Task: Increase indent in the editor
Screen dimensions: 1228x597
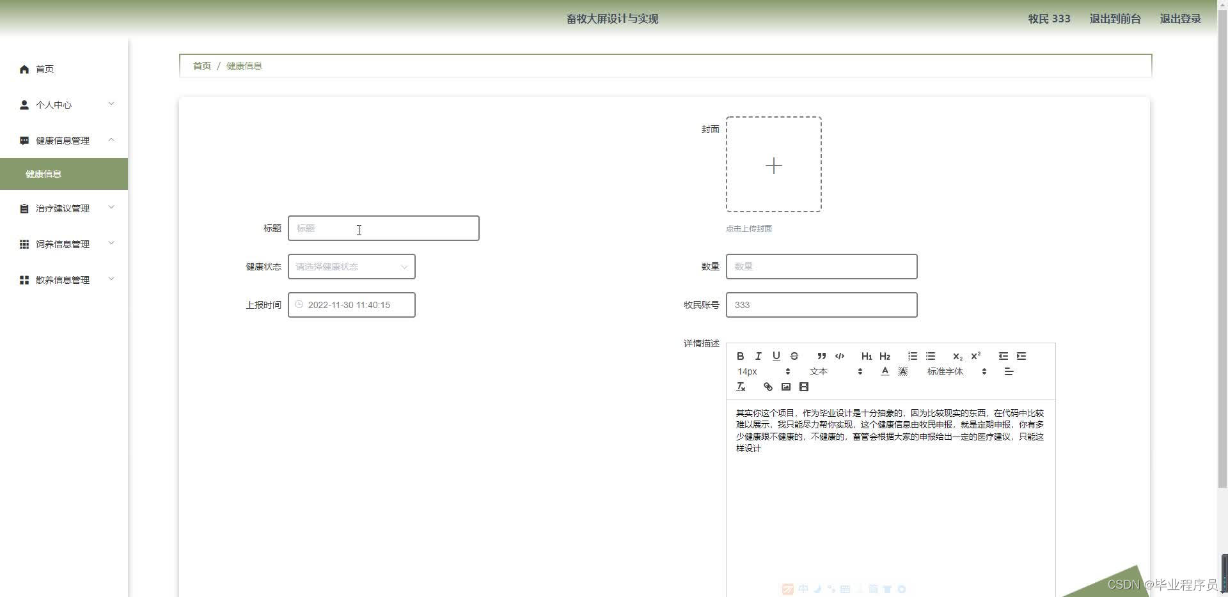Action: 1021,356
